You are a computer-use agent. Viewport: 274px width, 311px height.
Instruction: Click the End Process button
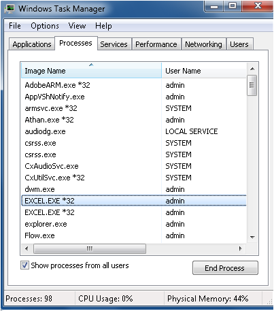[x=225, y=268]
